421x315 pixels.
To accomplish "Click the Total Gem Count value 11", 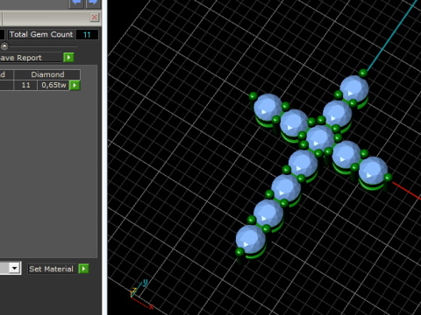I will point(87,35).
